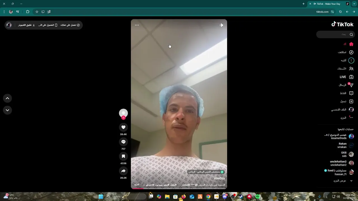The height and width of the screenshot is (201, 358).
Task: Close the TikTok browser tab
Action: tap(310, 4)
